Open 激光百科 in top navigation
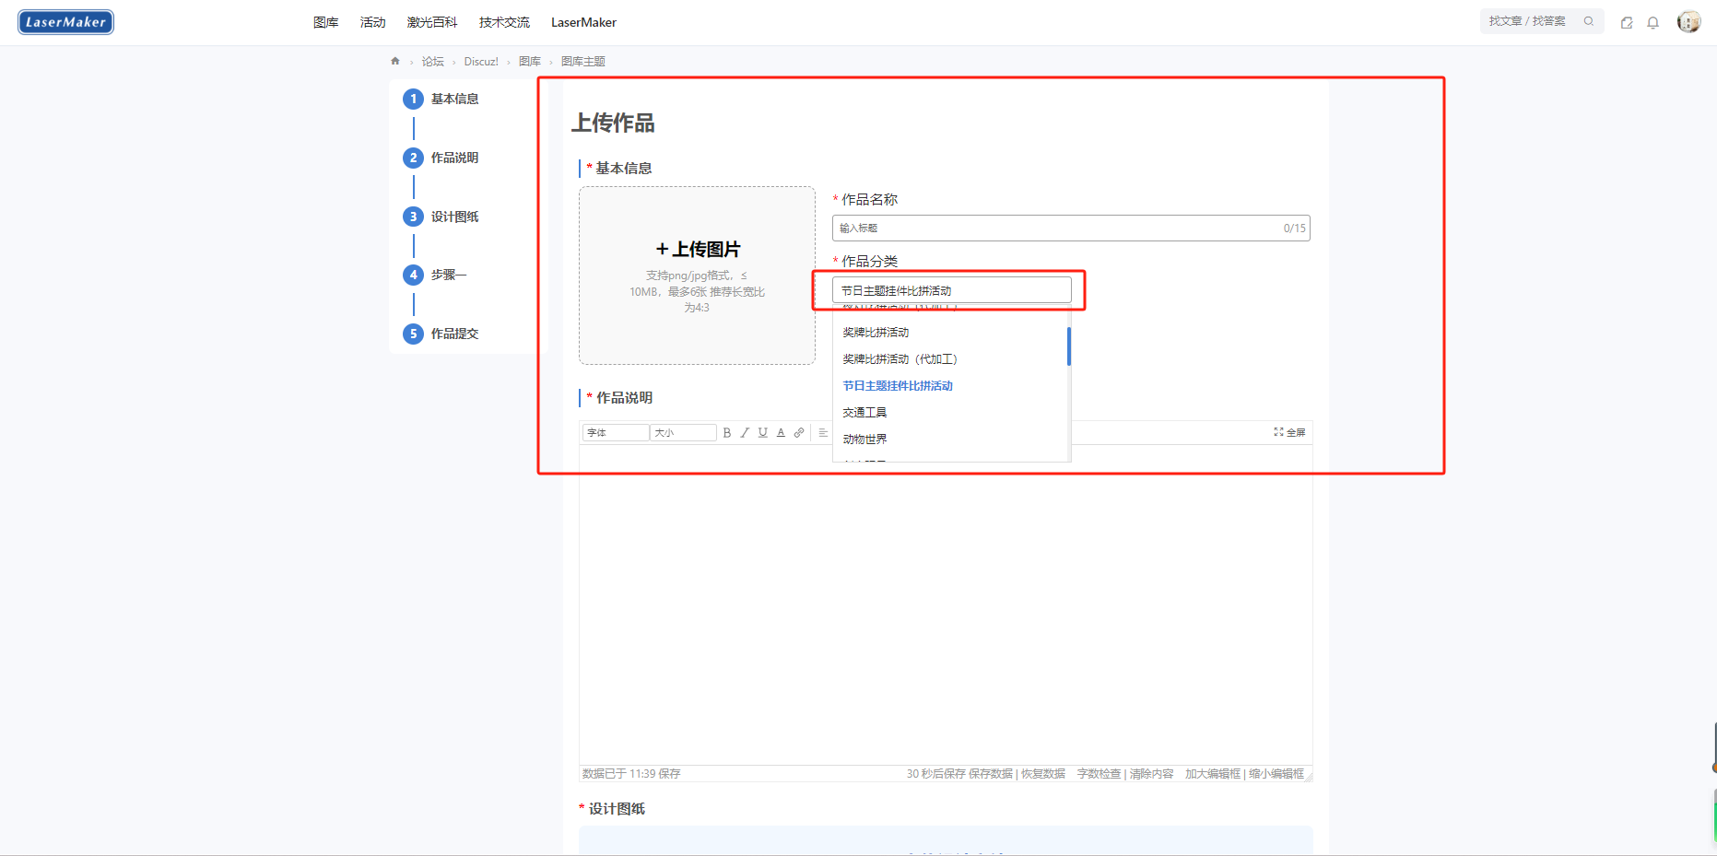1717x856 pixels. coord(431,22)
